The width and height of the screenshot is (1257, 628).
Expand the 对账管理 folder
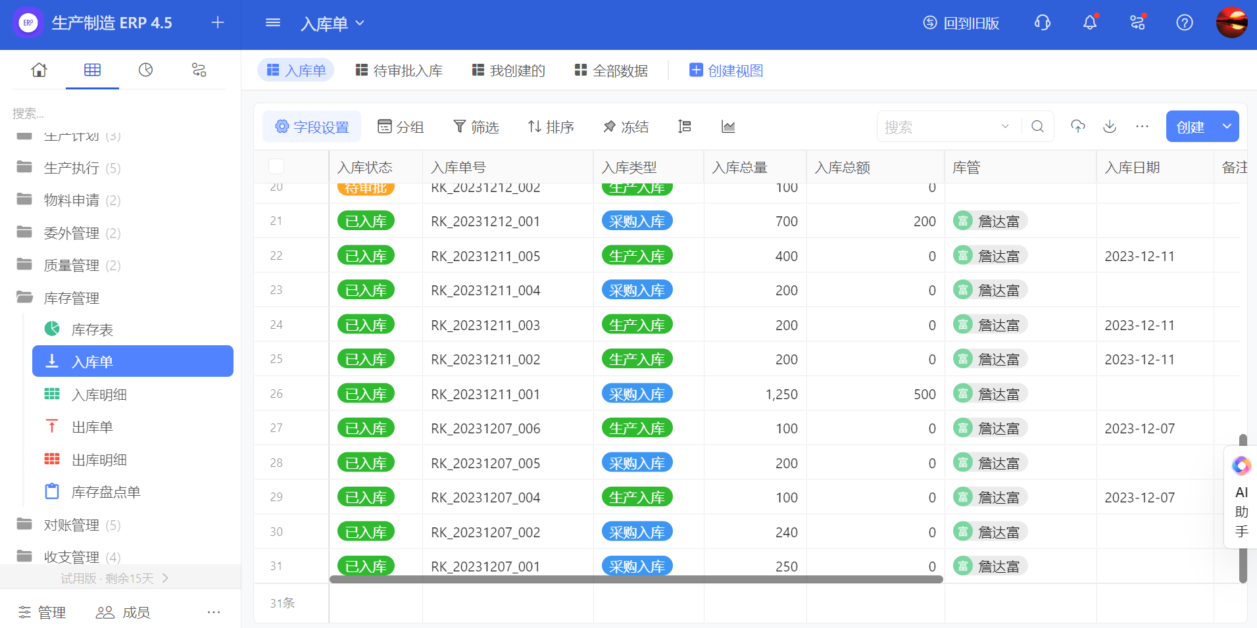71,525
